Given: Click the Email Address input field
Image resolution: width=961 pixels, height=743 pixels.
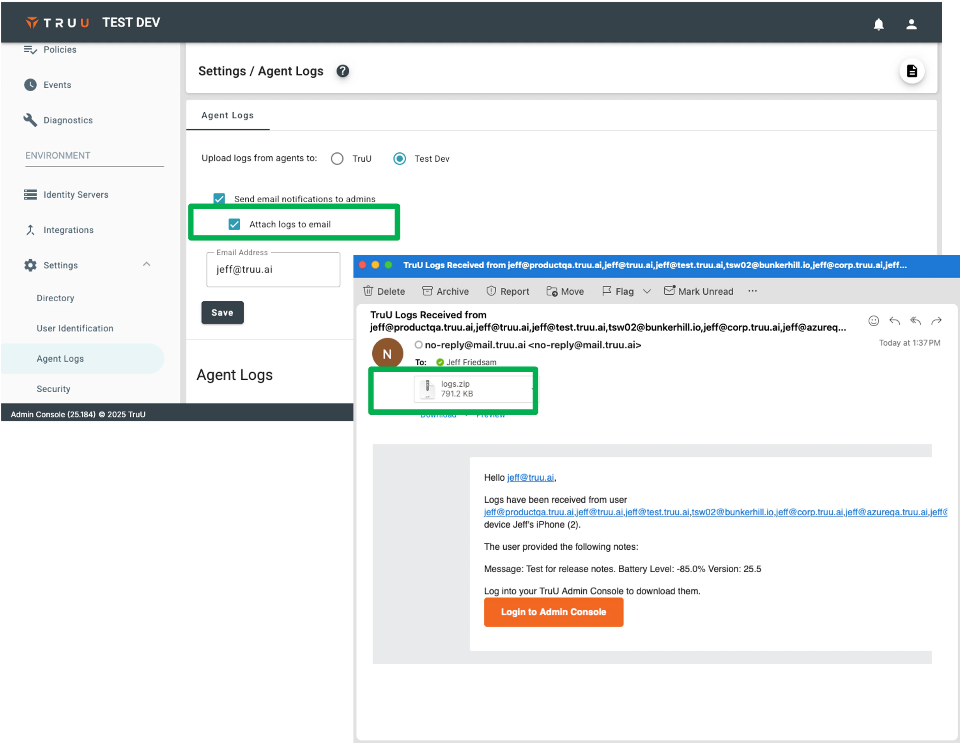Looking at the screenshot, I should [273, 270].
